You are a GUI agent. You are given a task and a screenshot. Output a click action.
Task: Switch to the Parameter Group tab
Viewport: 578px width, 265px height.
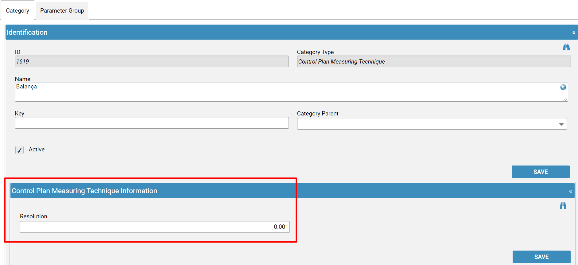pos(62,10)
